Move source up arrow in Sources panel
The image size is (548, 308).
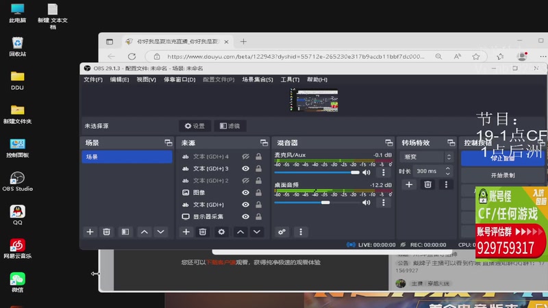click(240, 232)
